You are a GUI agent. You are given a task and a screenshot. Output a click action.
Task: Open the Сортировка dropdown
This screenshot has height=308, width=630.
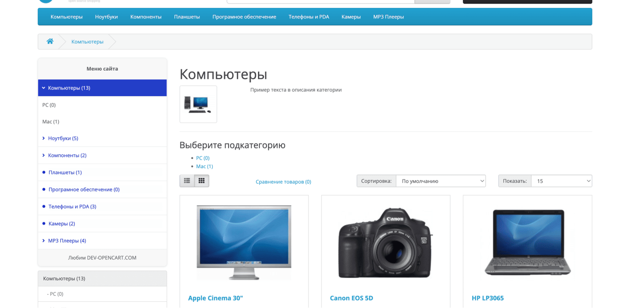coord(441,181)
